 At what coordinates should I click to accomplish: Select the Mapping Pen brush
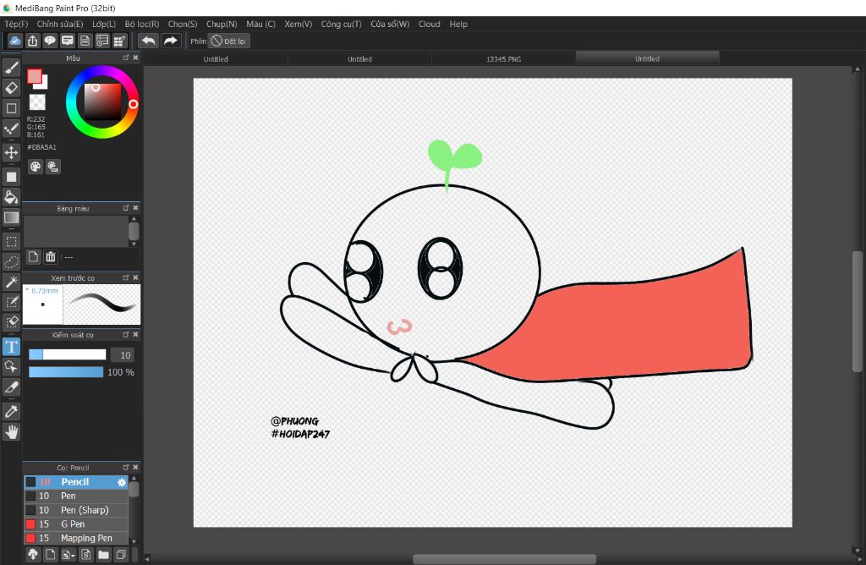[76, 538]
